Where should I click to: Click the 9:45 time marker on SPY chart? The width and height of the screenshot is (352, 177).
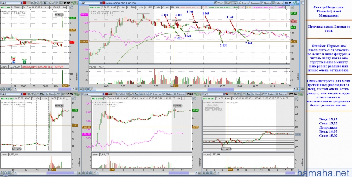click(x=230, y=170)
